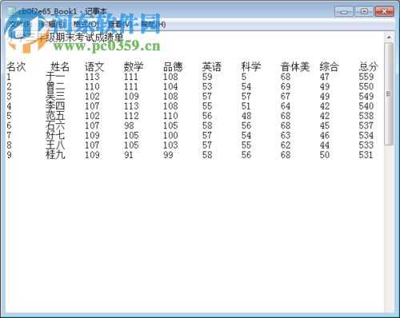
Task: Close the cb0f2e65_Book1 Notepad window
Action: (384, 12)
